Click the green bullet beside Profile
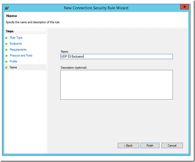This screenshot has height=162, width=195. [x=6, y=61]
